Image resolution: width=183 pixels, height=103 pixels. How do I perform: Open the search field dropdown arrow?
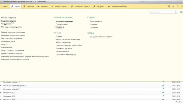[x=177, y=12]
